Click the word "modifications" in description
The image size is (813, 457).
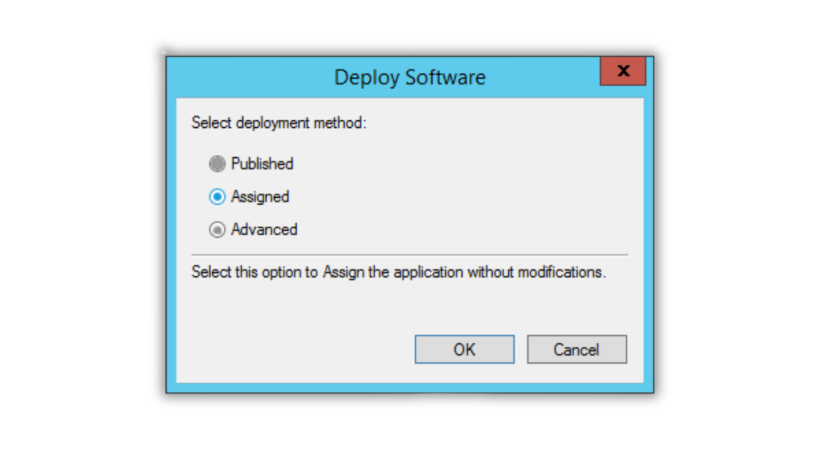coord(560,272)
